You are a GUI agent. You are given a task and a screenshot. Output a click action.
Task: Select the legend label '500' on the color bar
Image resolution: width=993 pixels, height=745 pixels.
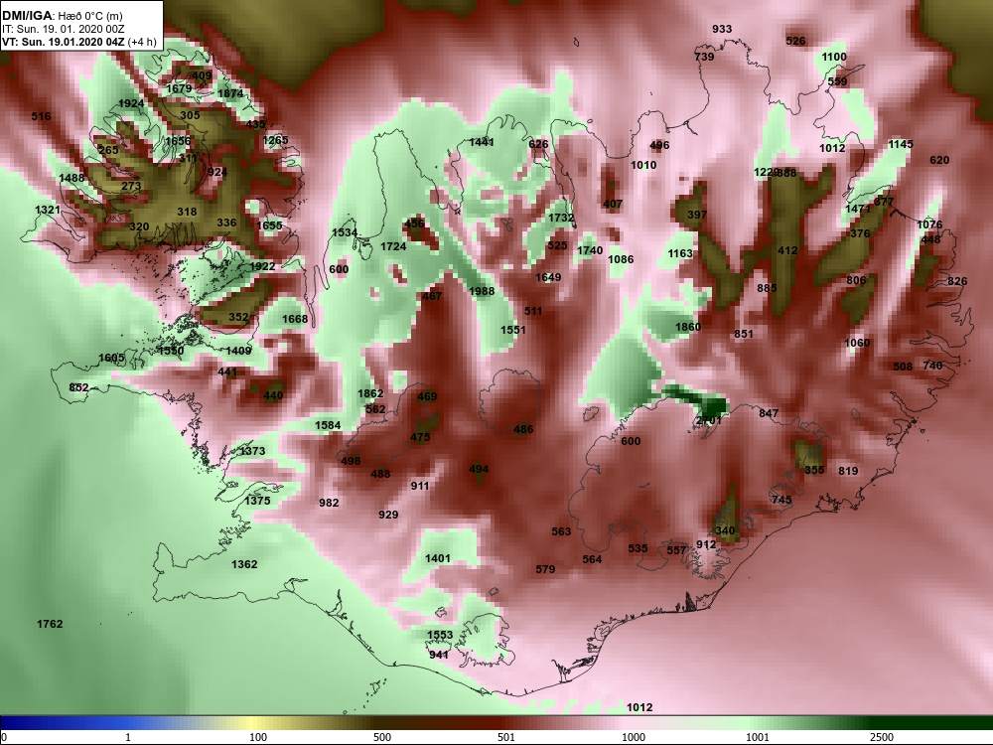[382, 737]
